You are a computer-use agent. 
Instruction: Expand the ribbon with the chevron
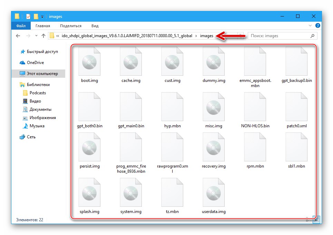click(x=310, y=25)
